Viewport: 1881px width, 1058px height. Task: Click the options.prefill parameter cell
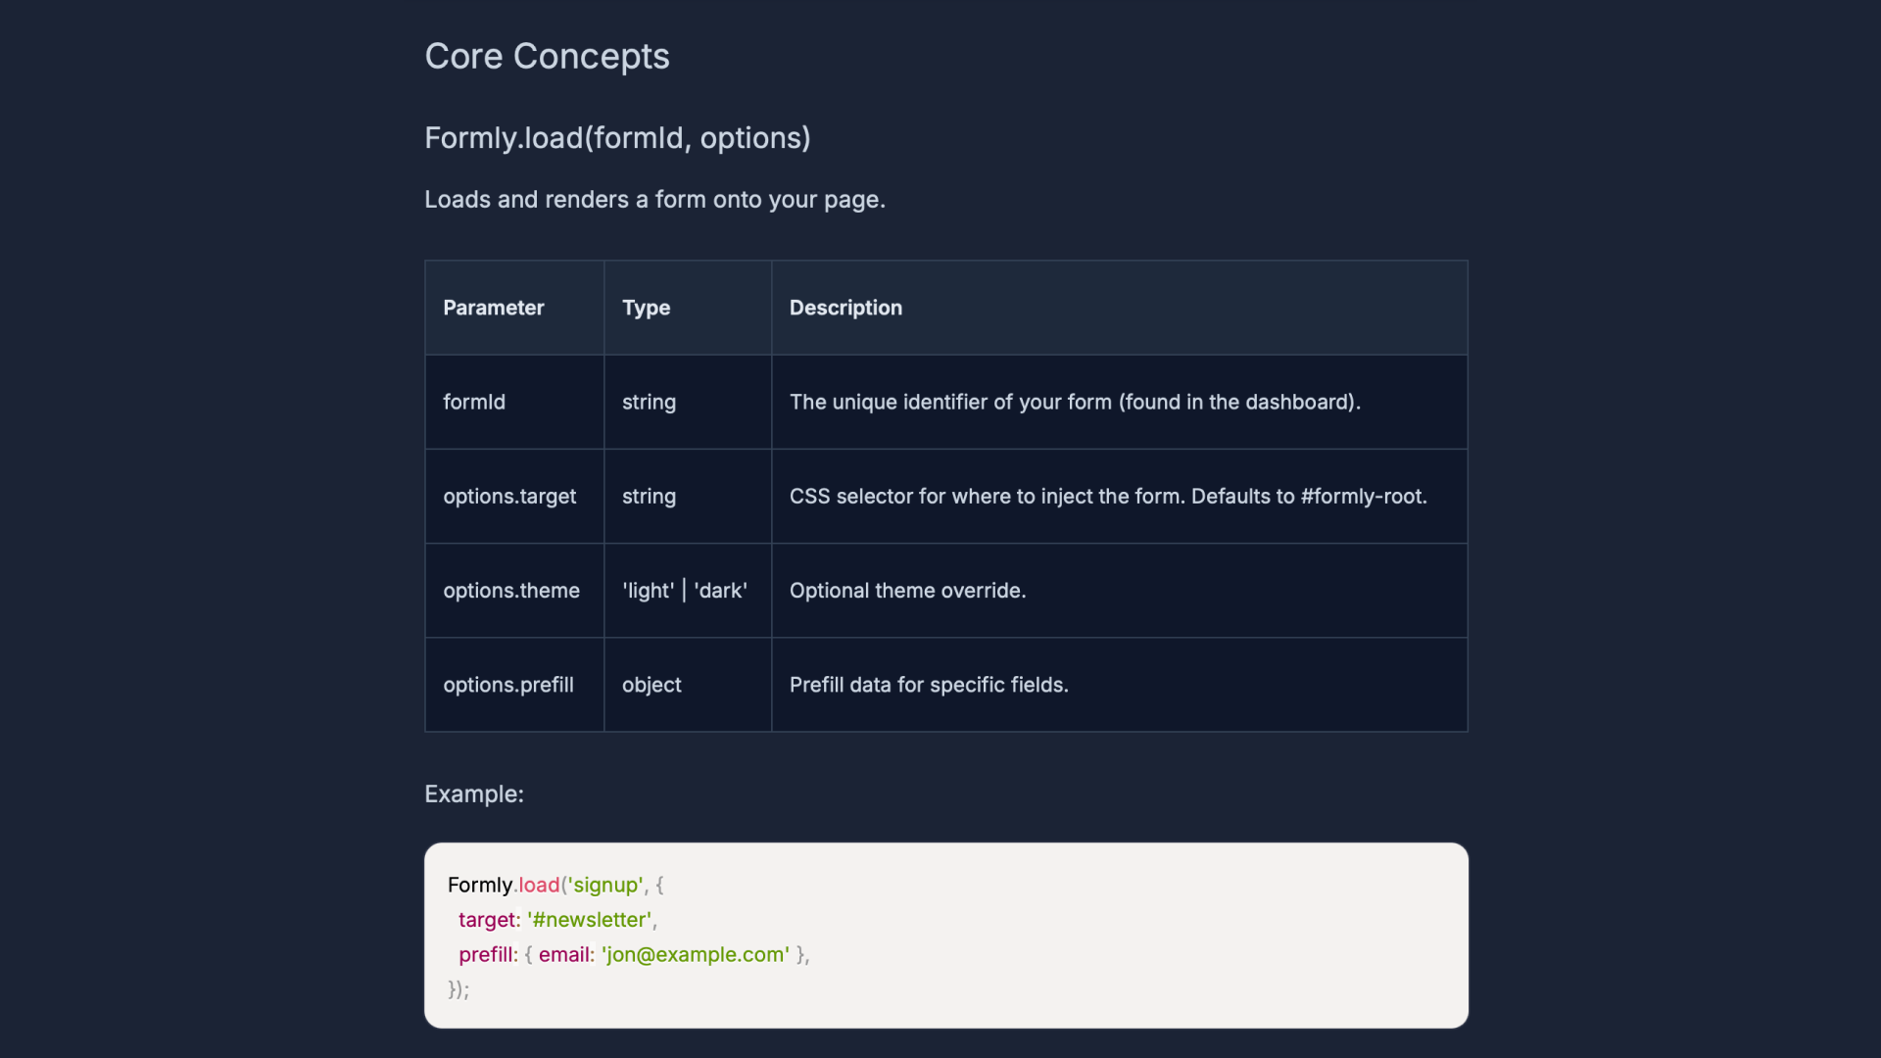pyautogui.click(x=507, y=685)
